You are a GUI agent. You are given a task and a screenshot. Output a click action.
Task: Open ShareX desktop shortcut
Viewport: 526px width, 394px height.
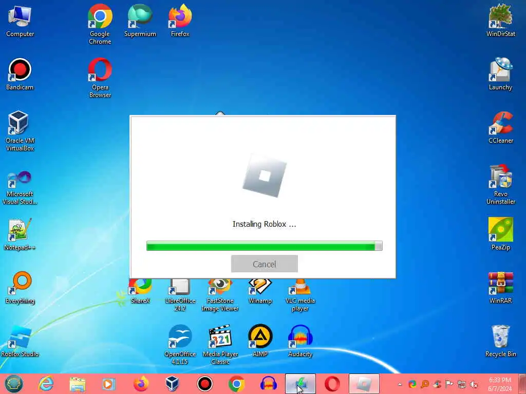click(x=140, y=291)
